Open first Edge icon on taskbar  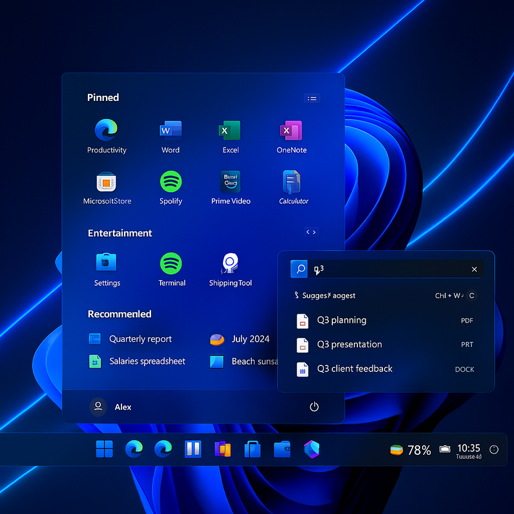point(134,448)
